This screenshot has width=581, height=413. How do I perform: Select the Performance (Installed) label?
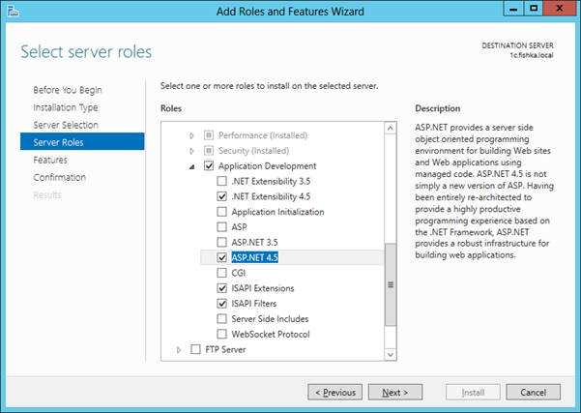pyautogui.click(x=263, y=135)
